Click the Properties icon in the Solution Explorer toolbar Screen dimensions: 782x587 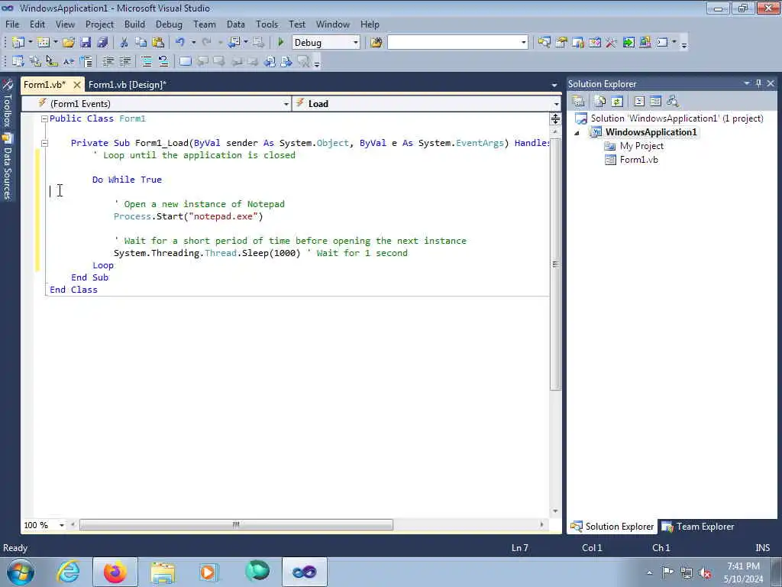[579, 102]
